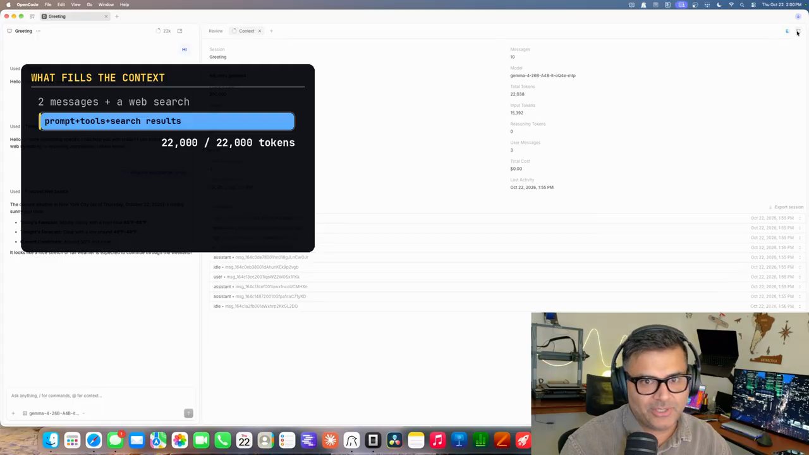The height and width of the screenshot is (455, 809).
Task: Open Finder from the Dock
Action: pyautogui.click(x=51, y=440)
